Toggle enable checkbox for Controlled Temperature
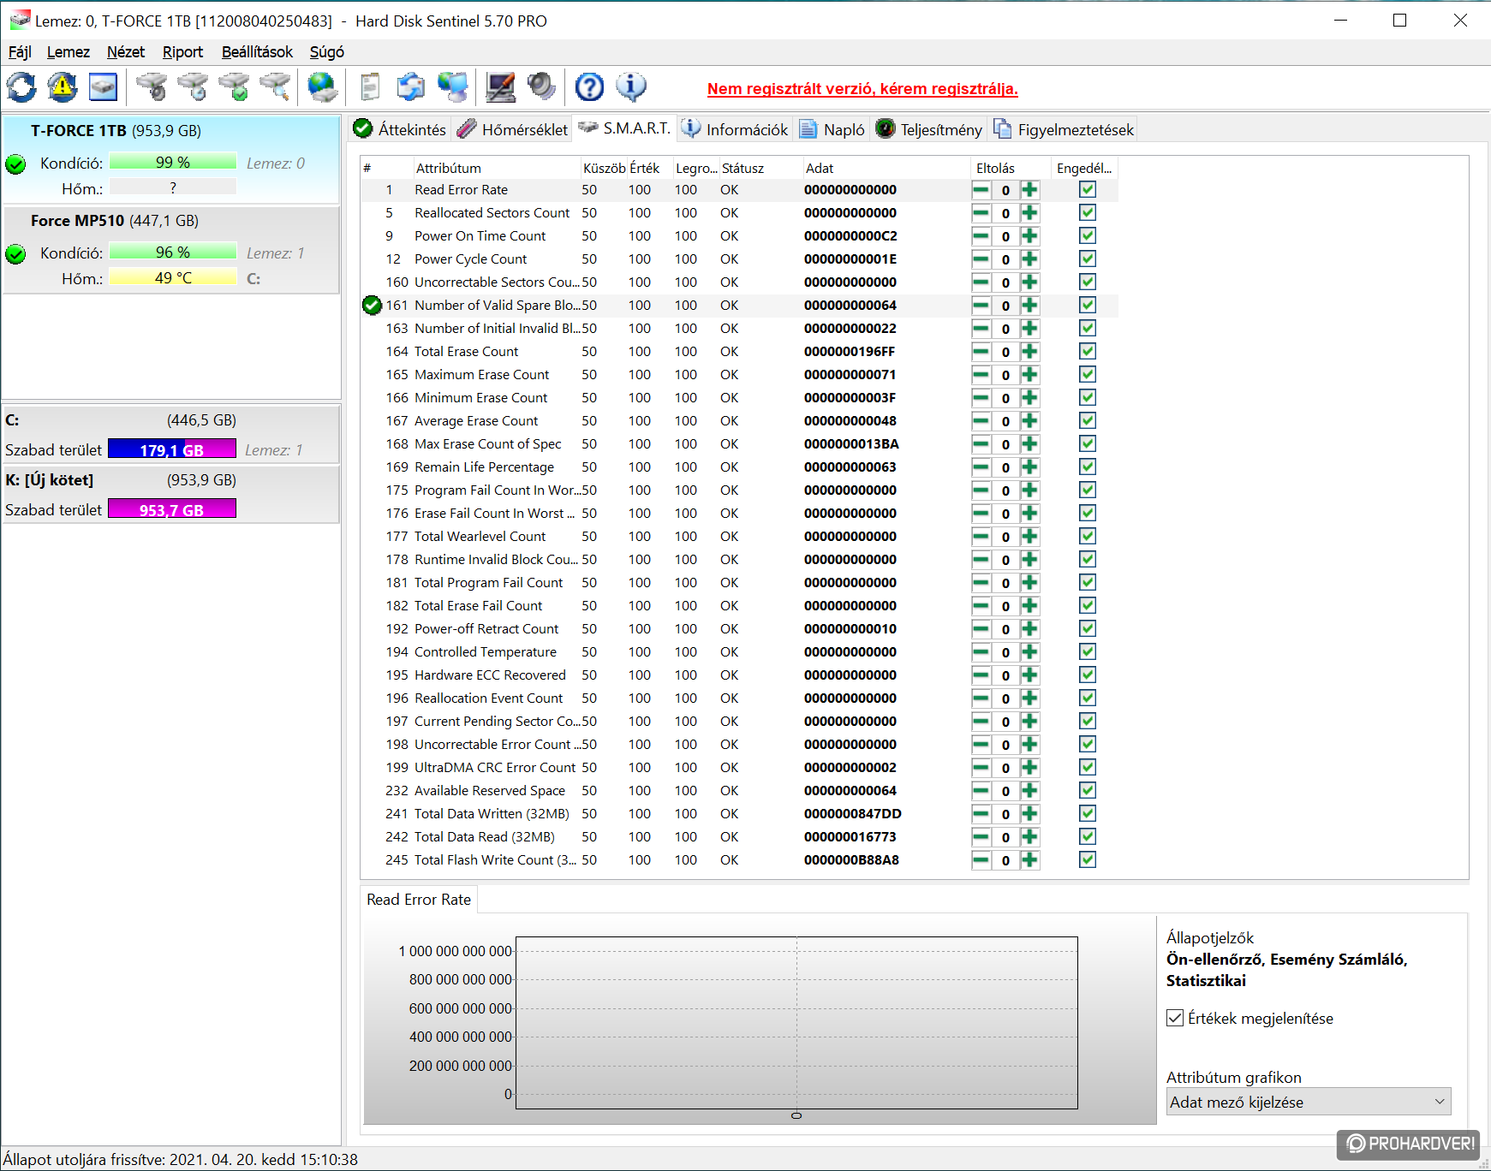Viewport: 1491px width, 1171px height. (1088, 651)
